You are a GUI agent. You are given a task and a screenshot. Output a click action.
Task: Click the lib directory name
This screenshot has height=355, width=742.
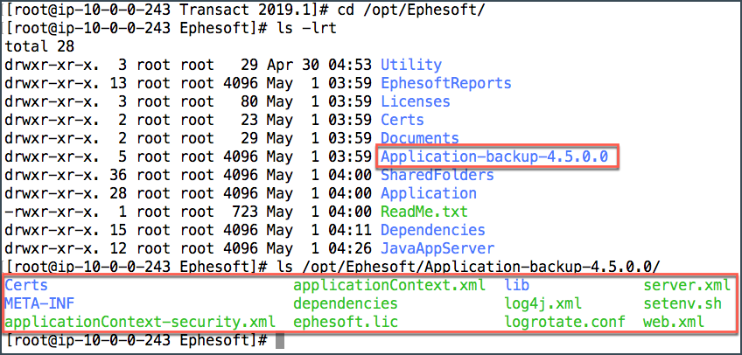click(517, 286)
